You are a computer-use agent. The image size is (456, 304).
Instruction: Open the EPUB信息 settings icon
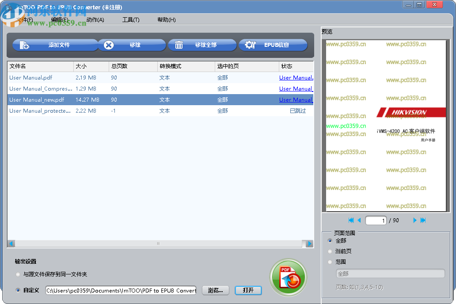coord(249,44)
